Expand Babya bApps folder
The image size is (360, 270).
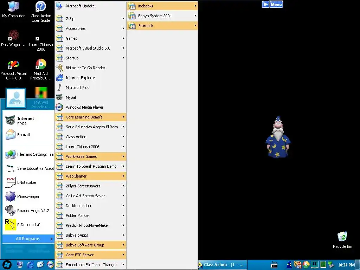tap(91, 235)
